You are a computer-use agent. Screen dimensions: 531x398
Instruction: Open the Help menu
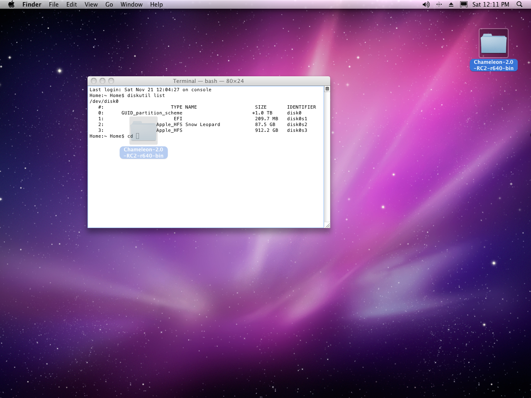156,4
